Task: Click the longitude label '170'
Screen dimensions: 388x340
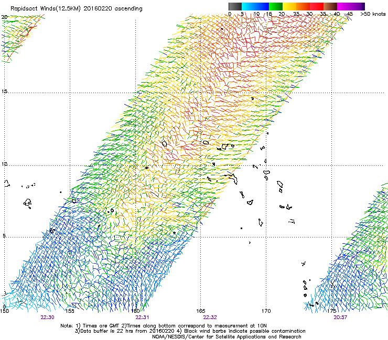Action: click(266, 311)
